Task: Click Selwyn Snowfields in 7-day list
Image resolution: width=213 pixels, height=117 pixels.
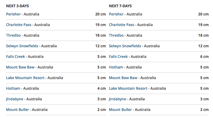Action: pos(125,46)
